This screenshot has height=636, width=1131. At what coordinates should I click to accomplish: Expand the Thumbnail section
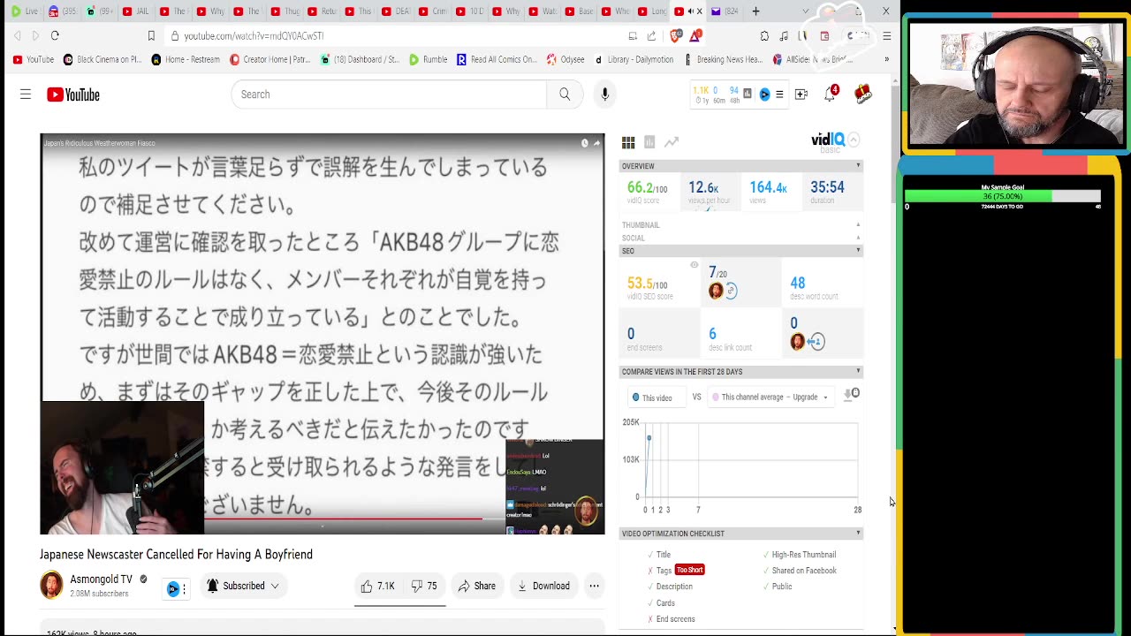pyautogui.click(x=858, y=225)
